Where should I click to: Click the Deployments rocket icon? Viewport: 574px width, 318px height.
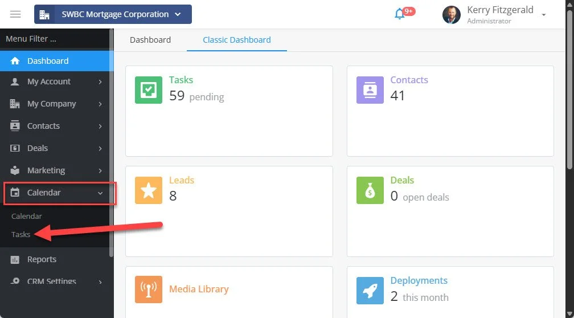coord(370,291)
